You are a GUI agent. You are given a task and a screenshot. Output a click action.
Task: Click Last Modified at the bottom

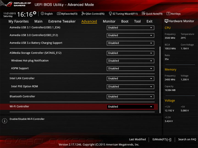(x=137, y=139)
